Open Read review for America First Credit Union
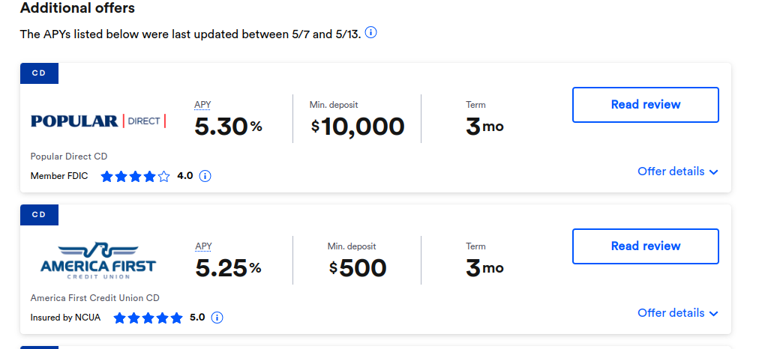Image resolution: width=774 pixels, height=349 pixels. (646, 246)
